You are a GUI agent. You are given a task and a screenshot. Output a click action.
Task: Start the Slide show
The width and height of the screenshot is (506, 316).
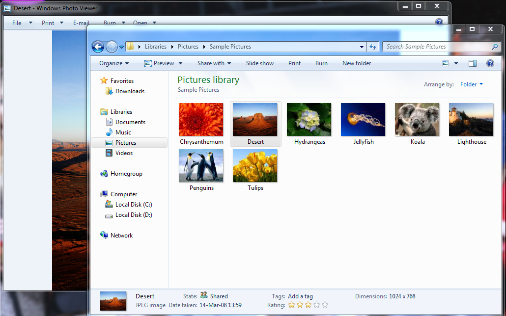260,63
